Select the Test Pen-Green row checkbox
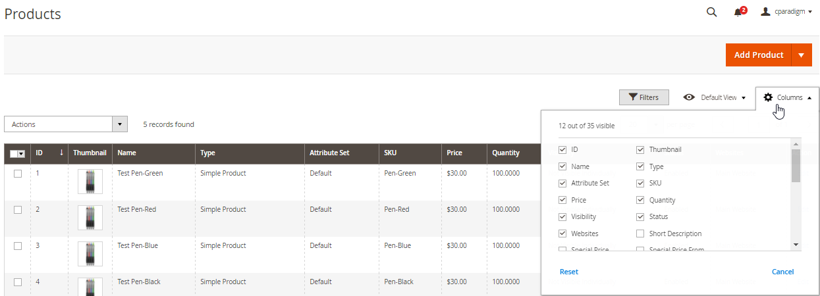 [18, 174]
